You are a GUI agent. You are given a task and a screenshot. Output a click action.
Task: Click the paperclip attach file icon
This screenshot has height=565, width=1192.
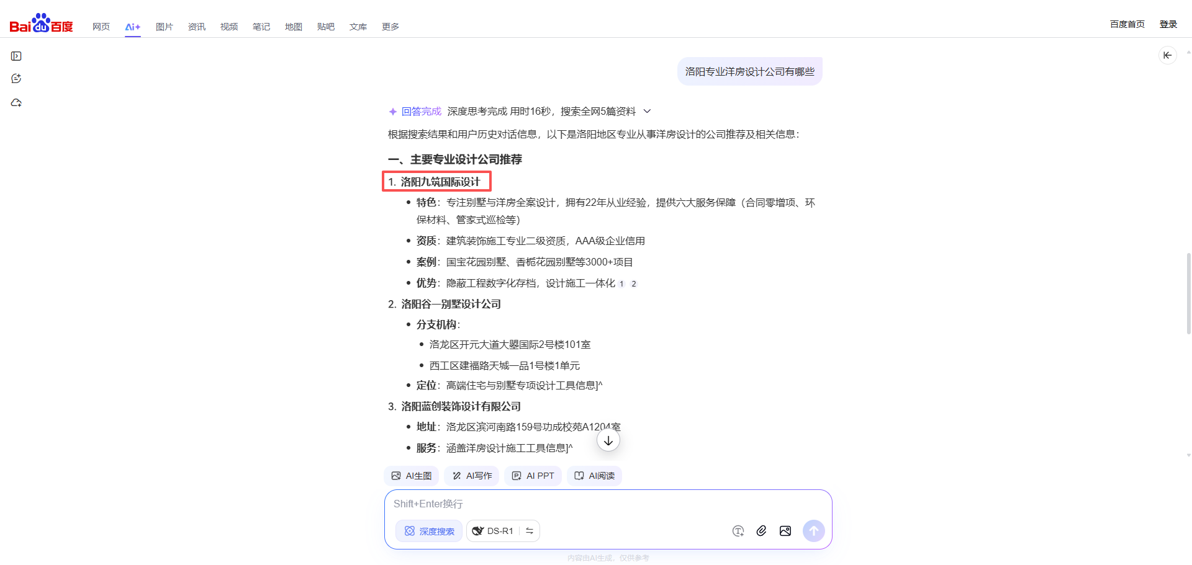tap(761, 531)
